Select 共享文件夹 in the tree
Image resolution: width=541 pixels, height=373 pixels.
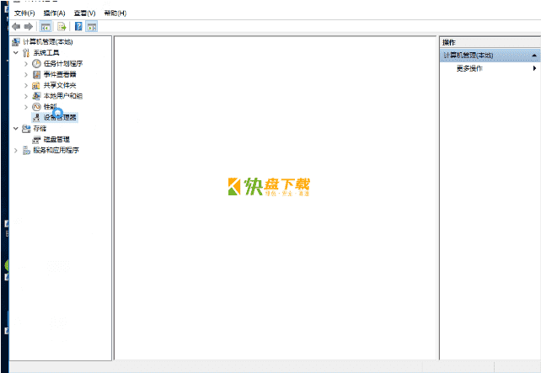click(x=60, y=85)
